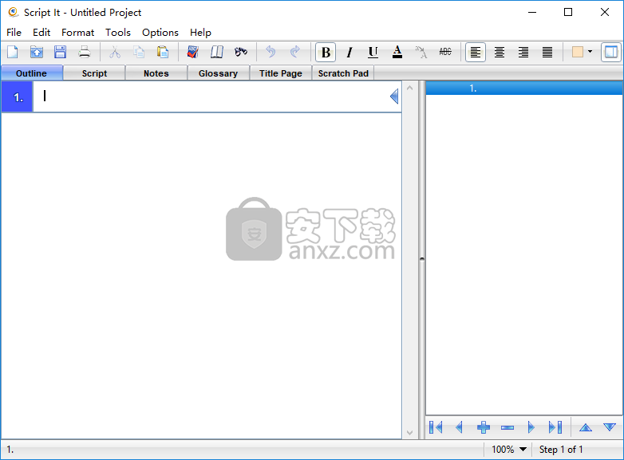Open the highlight color dropdown arrow

pos(590,52)
